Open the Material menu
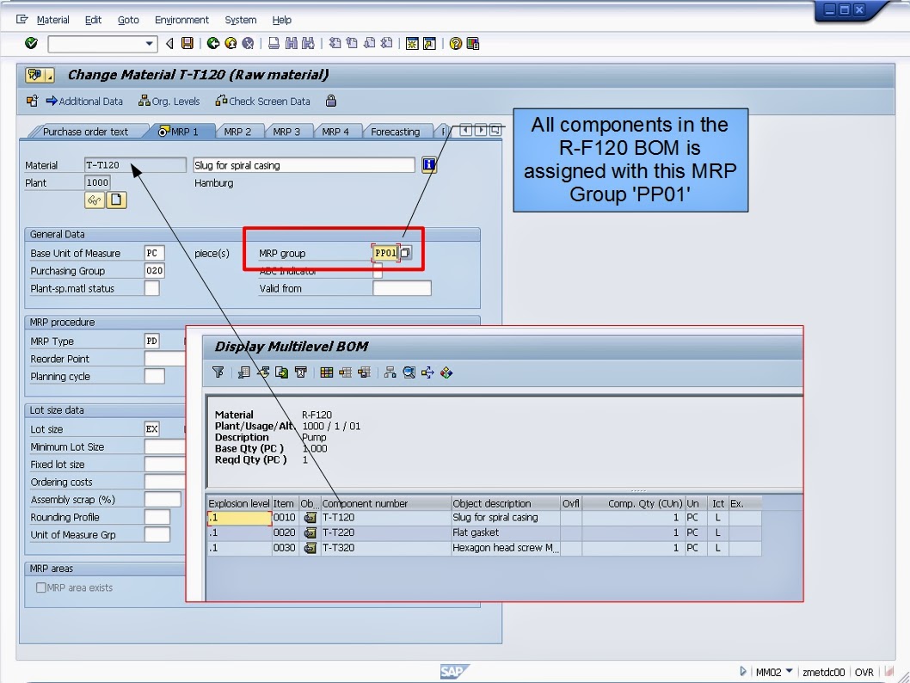Viewport: 910px width, 683px height. point(52,20)
